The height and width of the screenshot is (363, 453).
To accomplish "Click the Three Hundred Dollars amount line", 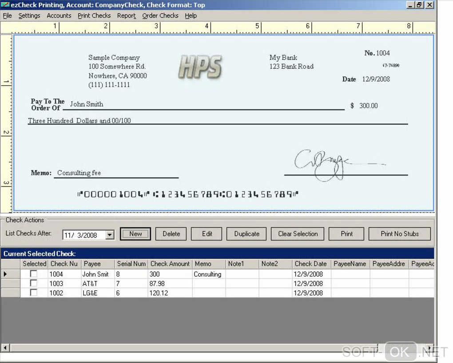I will 79,121.
